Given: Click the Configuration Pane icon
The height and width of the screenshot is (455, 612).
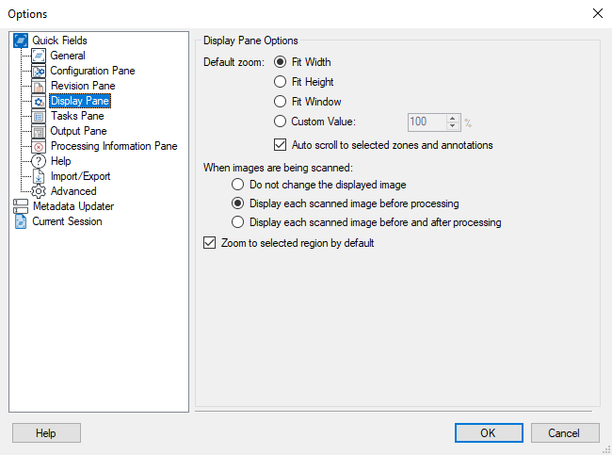Looking at the screenshot, I should coord(39,71).
